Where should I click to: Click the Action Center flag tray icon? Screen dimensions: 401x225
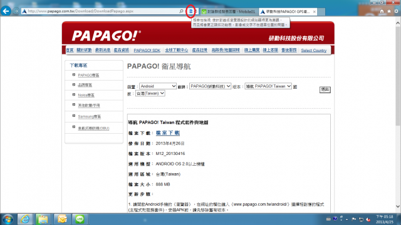354,219
